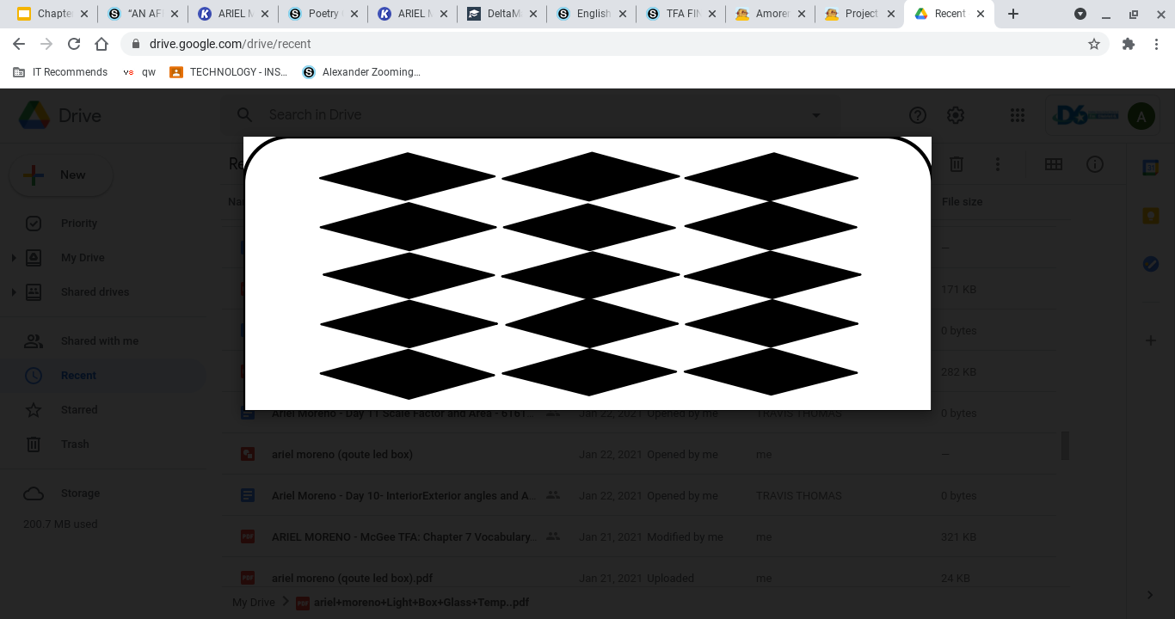This screenshot has width=1175, height=619.
Task: Open the Google Tasks side panel
Action: pyautogui.click(x=1151, y=264)
